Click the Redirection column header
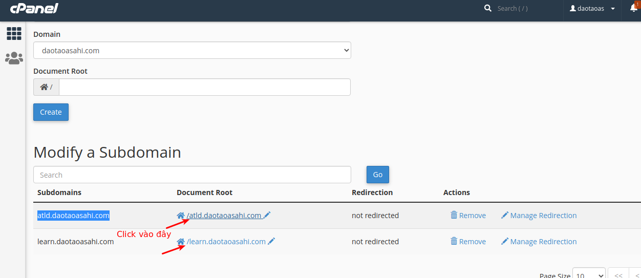This screenshot has width=641, height=278. (x=372, y=193)
